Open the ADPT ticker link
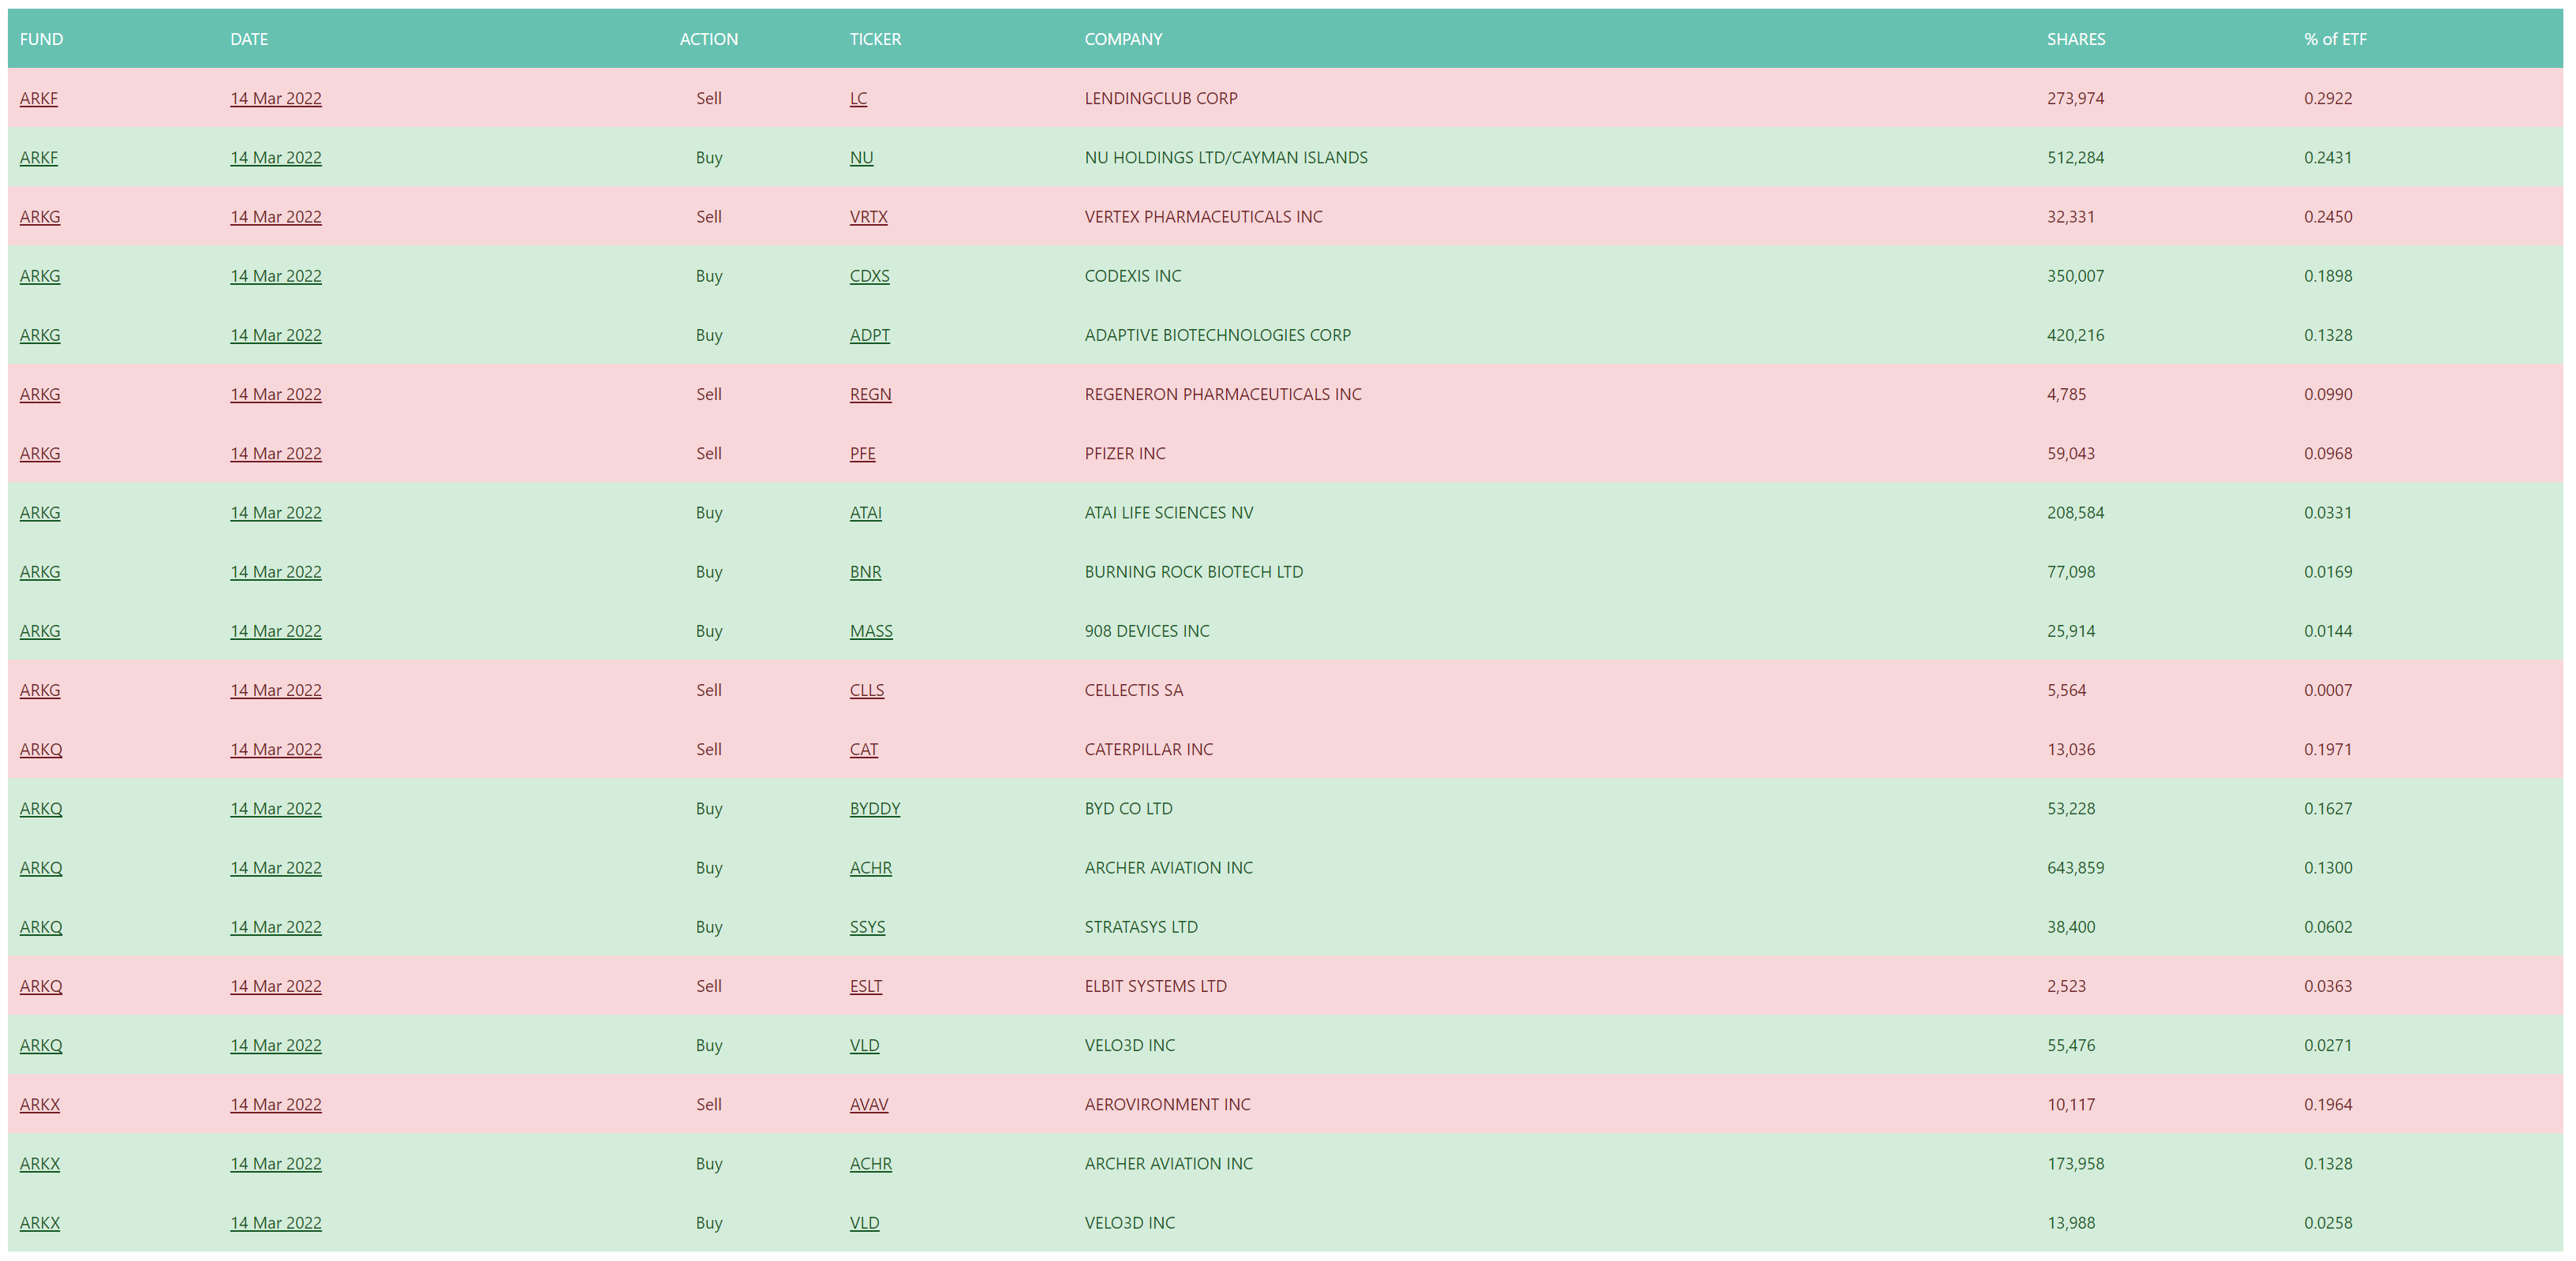This screenshot has width=2576, height=1261. click(x=869, y=335)
